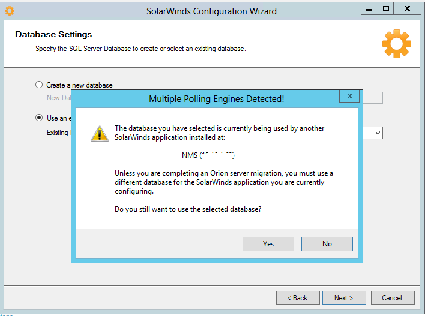Click the large orange gear wizard logo
Viewport: 425px width, 316px height.
point(397,44)
